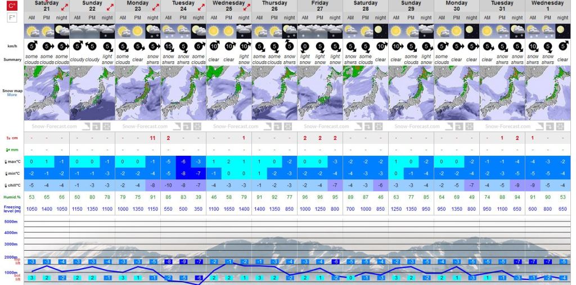Screen dimensions: 576x285
Task: Click Wednesday 25 AM sun weather icon
Action: point(214,30)
